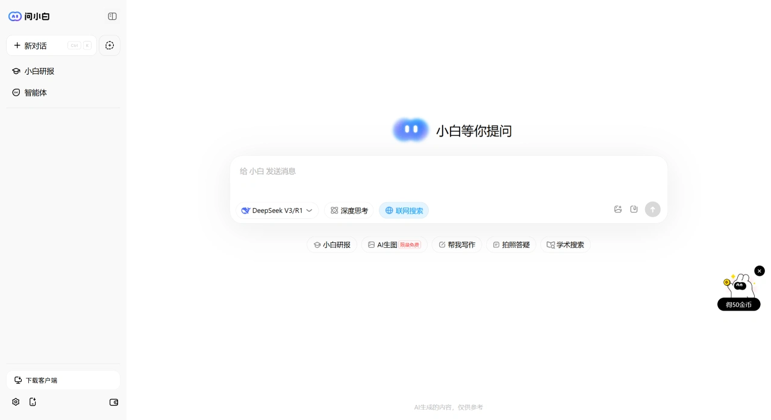The image size is (771, 420).
Task: Click the image upload icon in the chat box
Action: (x=618, y=209)
